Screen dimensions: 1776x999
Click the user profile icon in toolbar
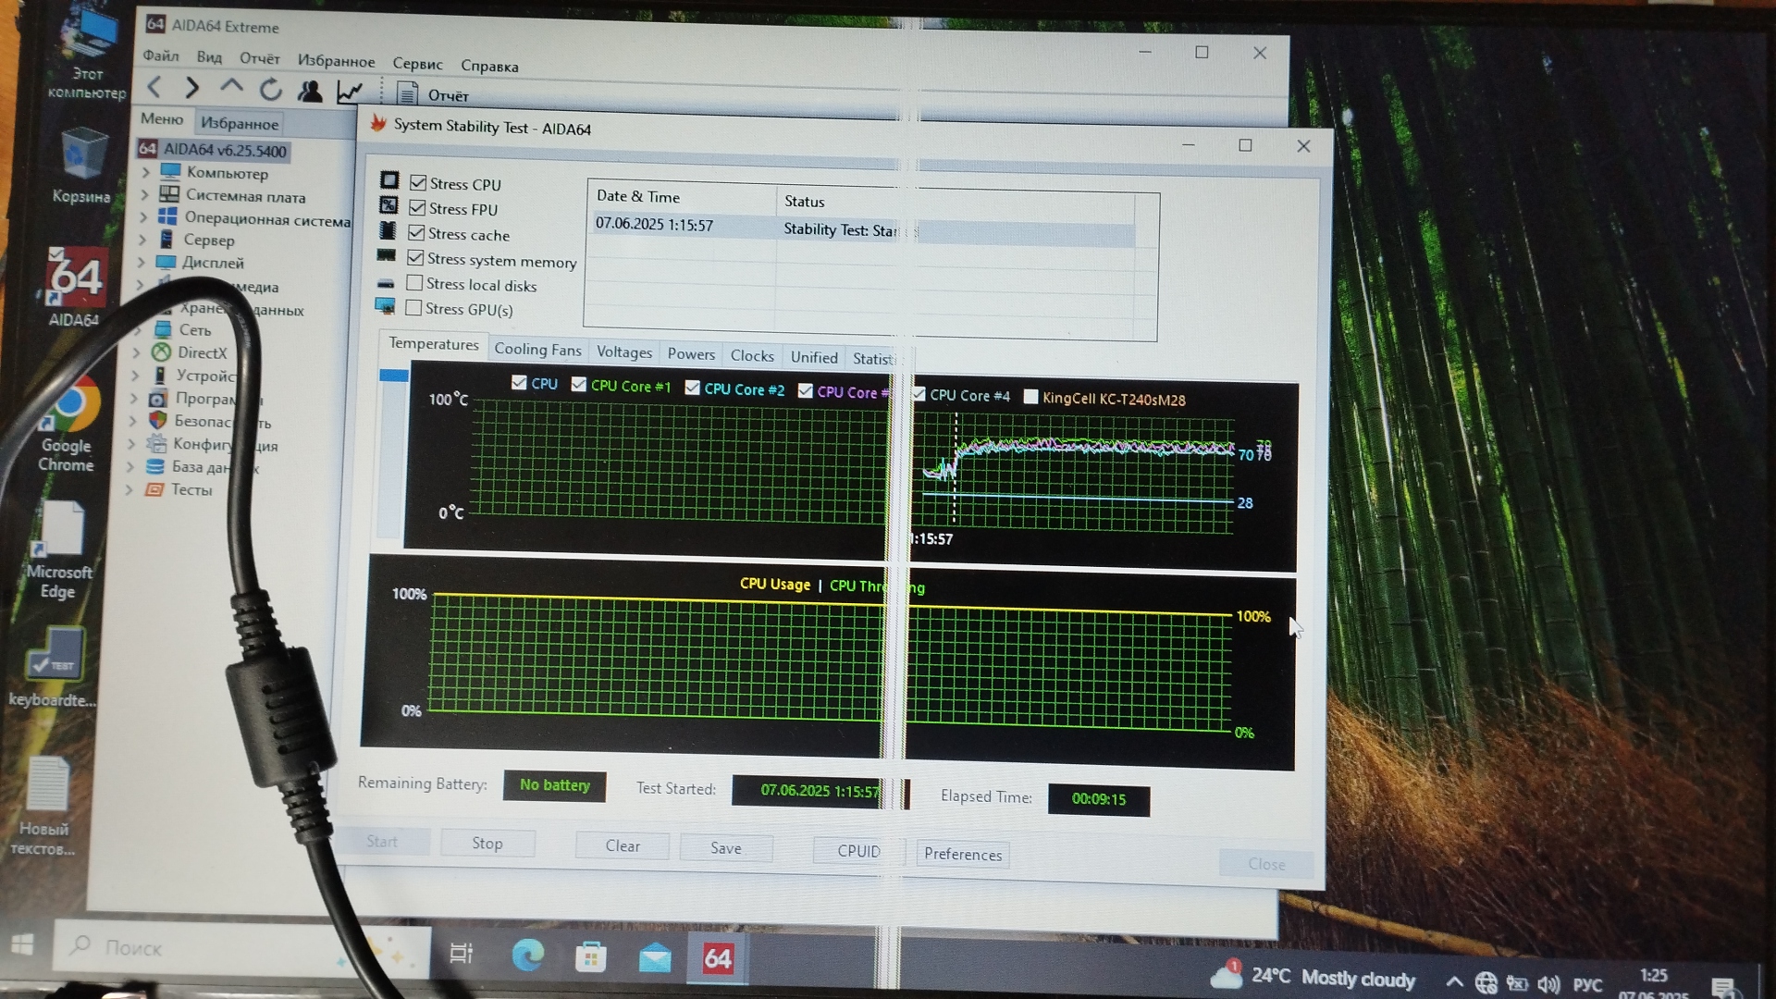click(310, 91)
